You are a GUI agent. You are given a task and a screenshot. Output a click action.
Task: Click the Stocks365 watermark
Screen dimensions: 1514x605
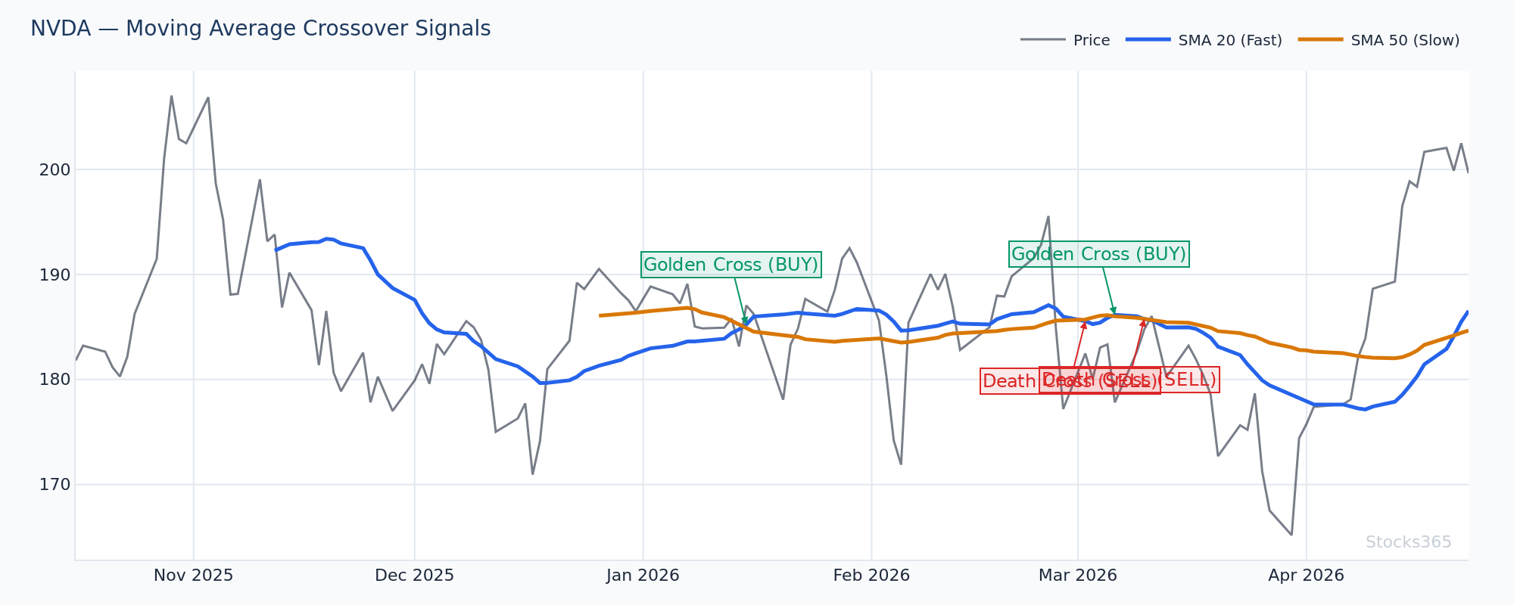(1408, 542)
